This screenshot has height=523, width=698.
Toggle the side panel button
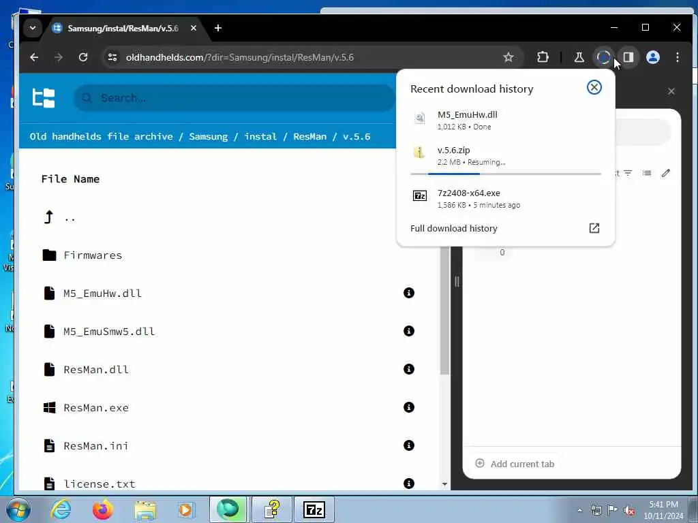coord(628,57)
